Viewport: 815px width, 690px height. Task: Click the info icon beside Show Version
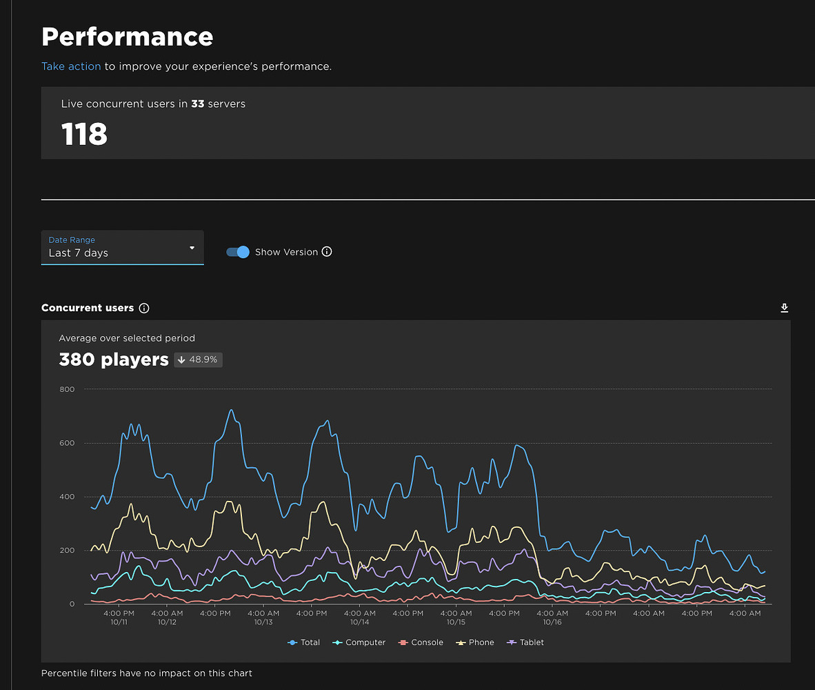[x=328, y=252]
